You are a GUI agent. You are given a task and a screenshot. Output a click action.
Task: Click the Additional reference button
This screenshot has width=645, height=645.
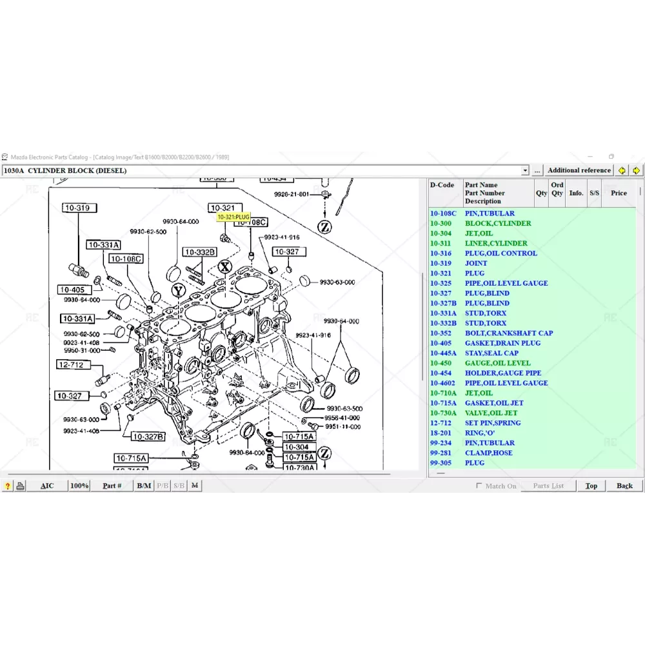tap(579, 170)
